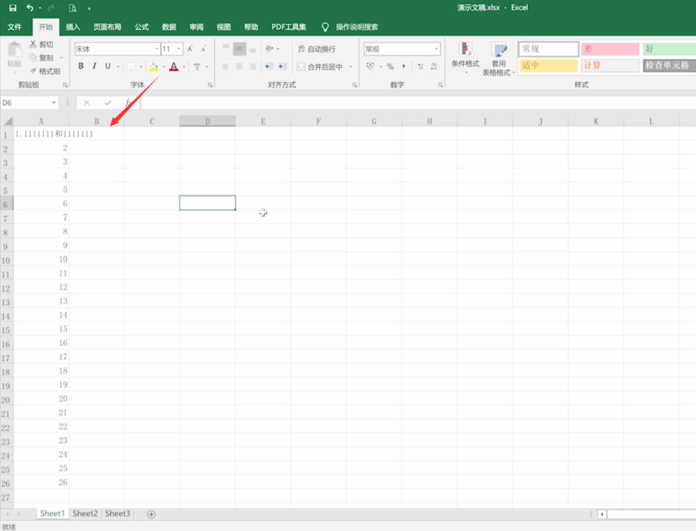This screenshot has width=696, height=531.
Task: Toggle Underline formatting
Action: [107, 66]
